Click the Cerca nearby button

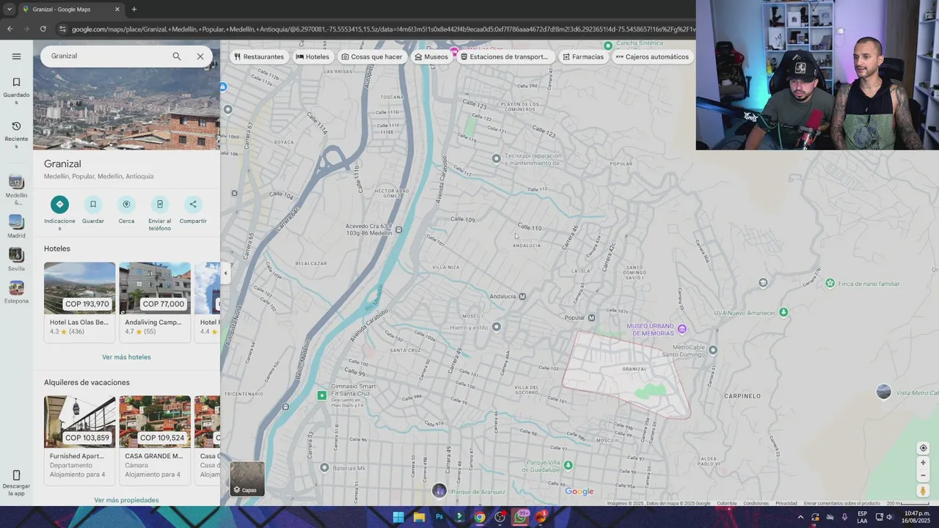126,210
